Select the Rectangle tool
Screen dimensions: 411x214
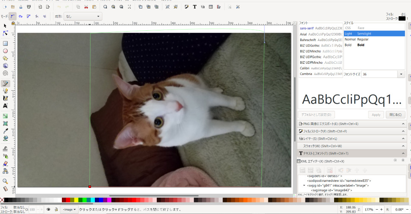pos(5,43)
